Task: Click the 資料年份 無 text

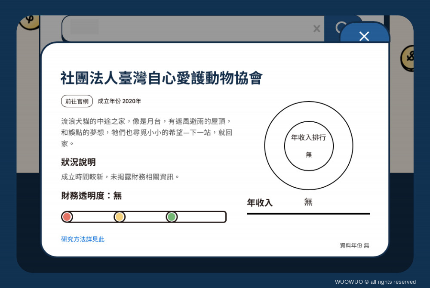Action: tap(354, 245)
